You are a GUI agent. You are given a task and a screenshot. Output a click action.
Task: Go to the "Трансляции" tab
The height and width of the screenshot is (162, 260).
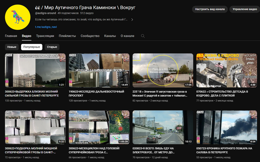point(45,36)
